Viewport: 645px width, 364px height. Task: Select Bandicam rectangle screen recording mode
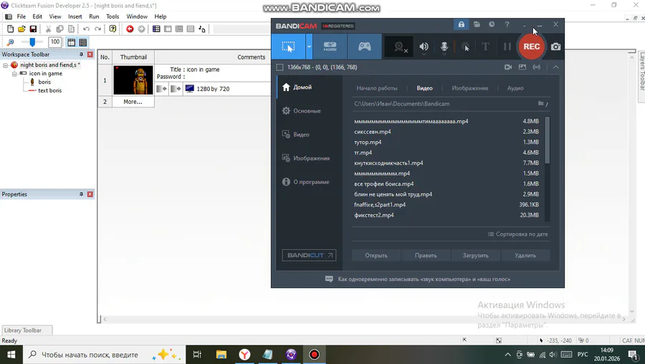click(288, 47)
